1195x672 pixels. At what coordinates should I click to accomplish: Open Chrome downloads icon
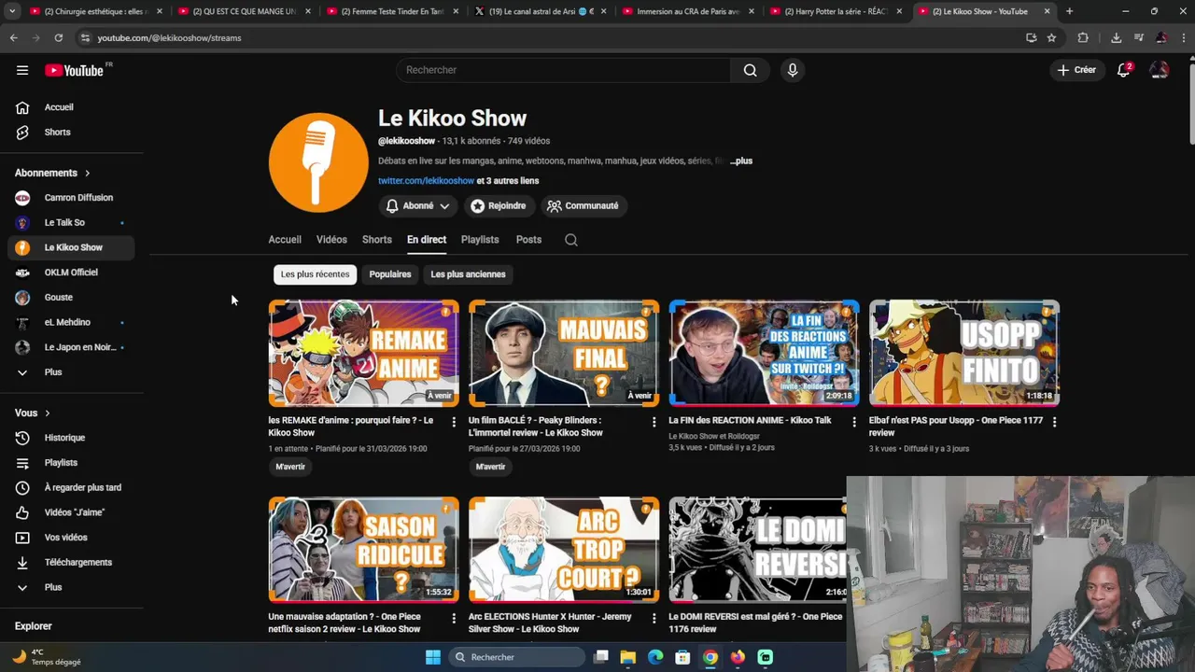click(x=1116, y=37)
